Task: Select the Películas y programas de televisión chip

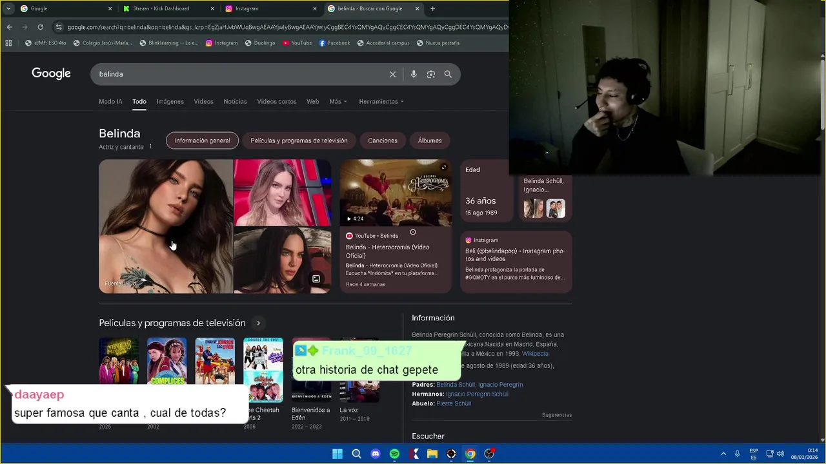Action: tap(299, 140)
